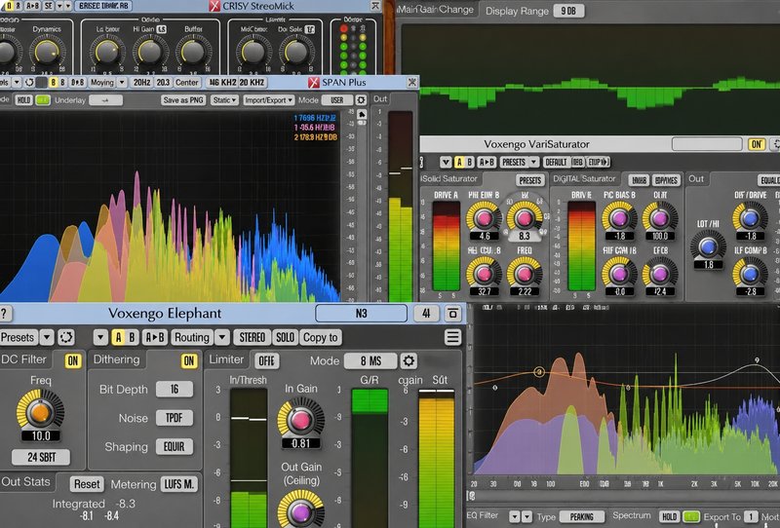
Task: Select the Solid Saturator tab
Action: click(449, 178)
